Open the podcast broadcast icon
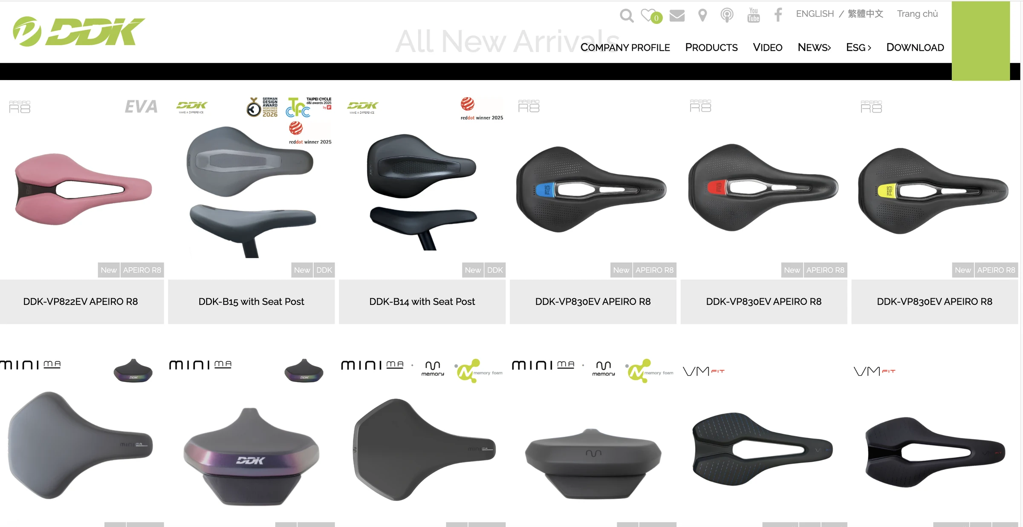This screenshot has height=527, width=1023. 727,15
